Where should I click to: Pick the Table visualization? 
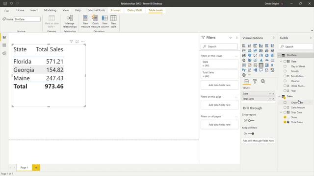tap(261, 65)
